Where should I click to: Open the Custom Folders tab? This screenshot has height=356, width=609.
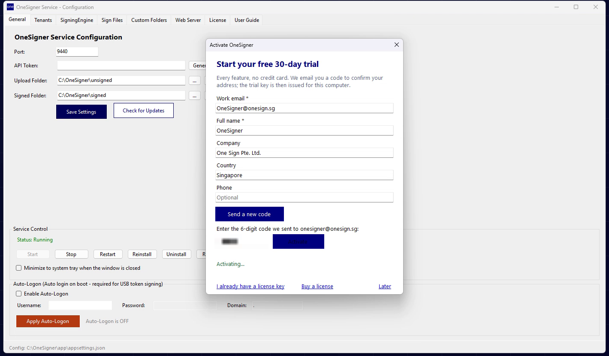149,20
